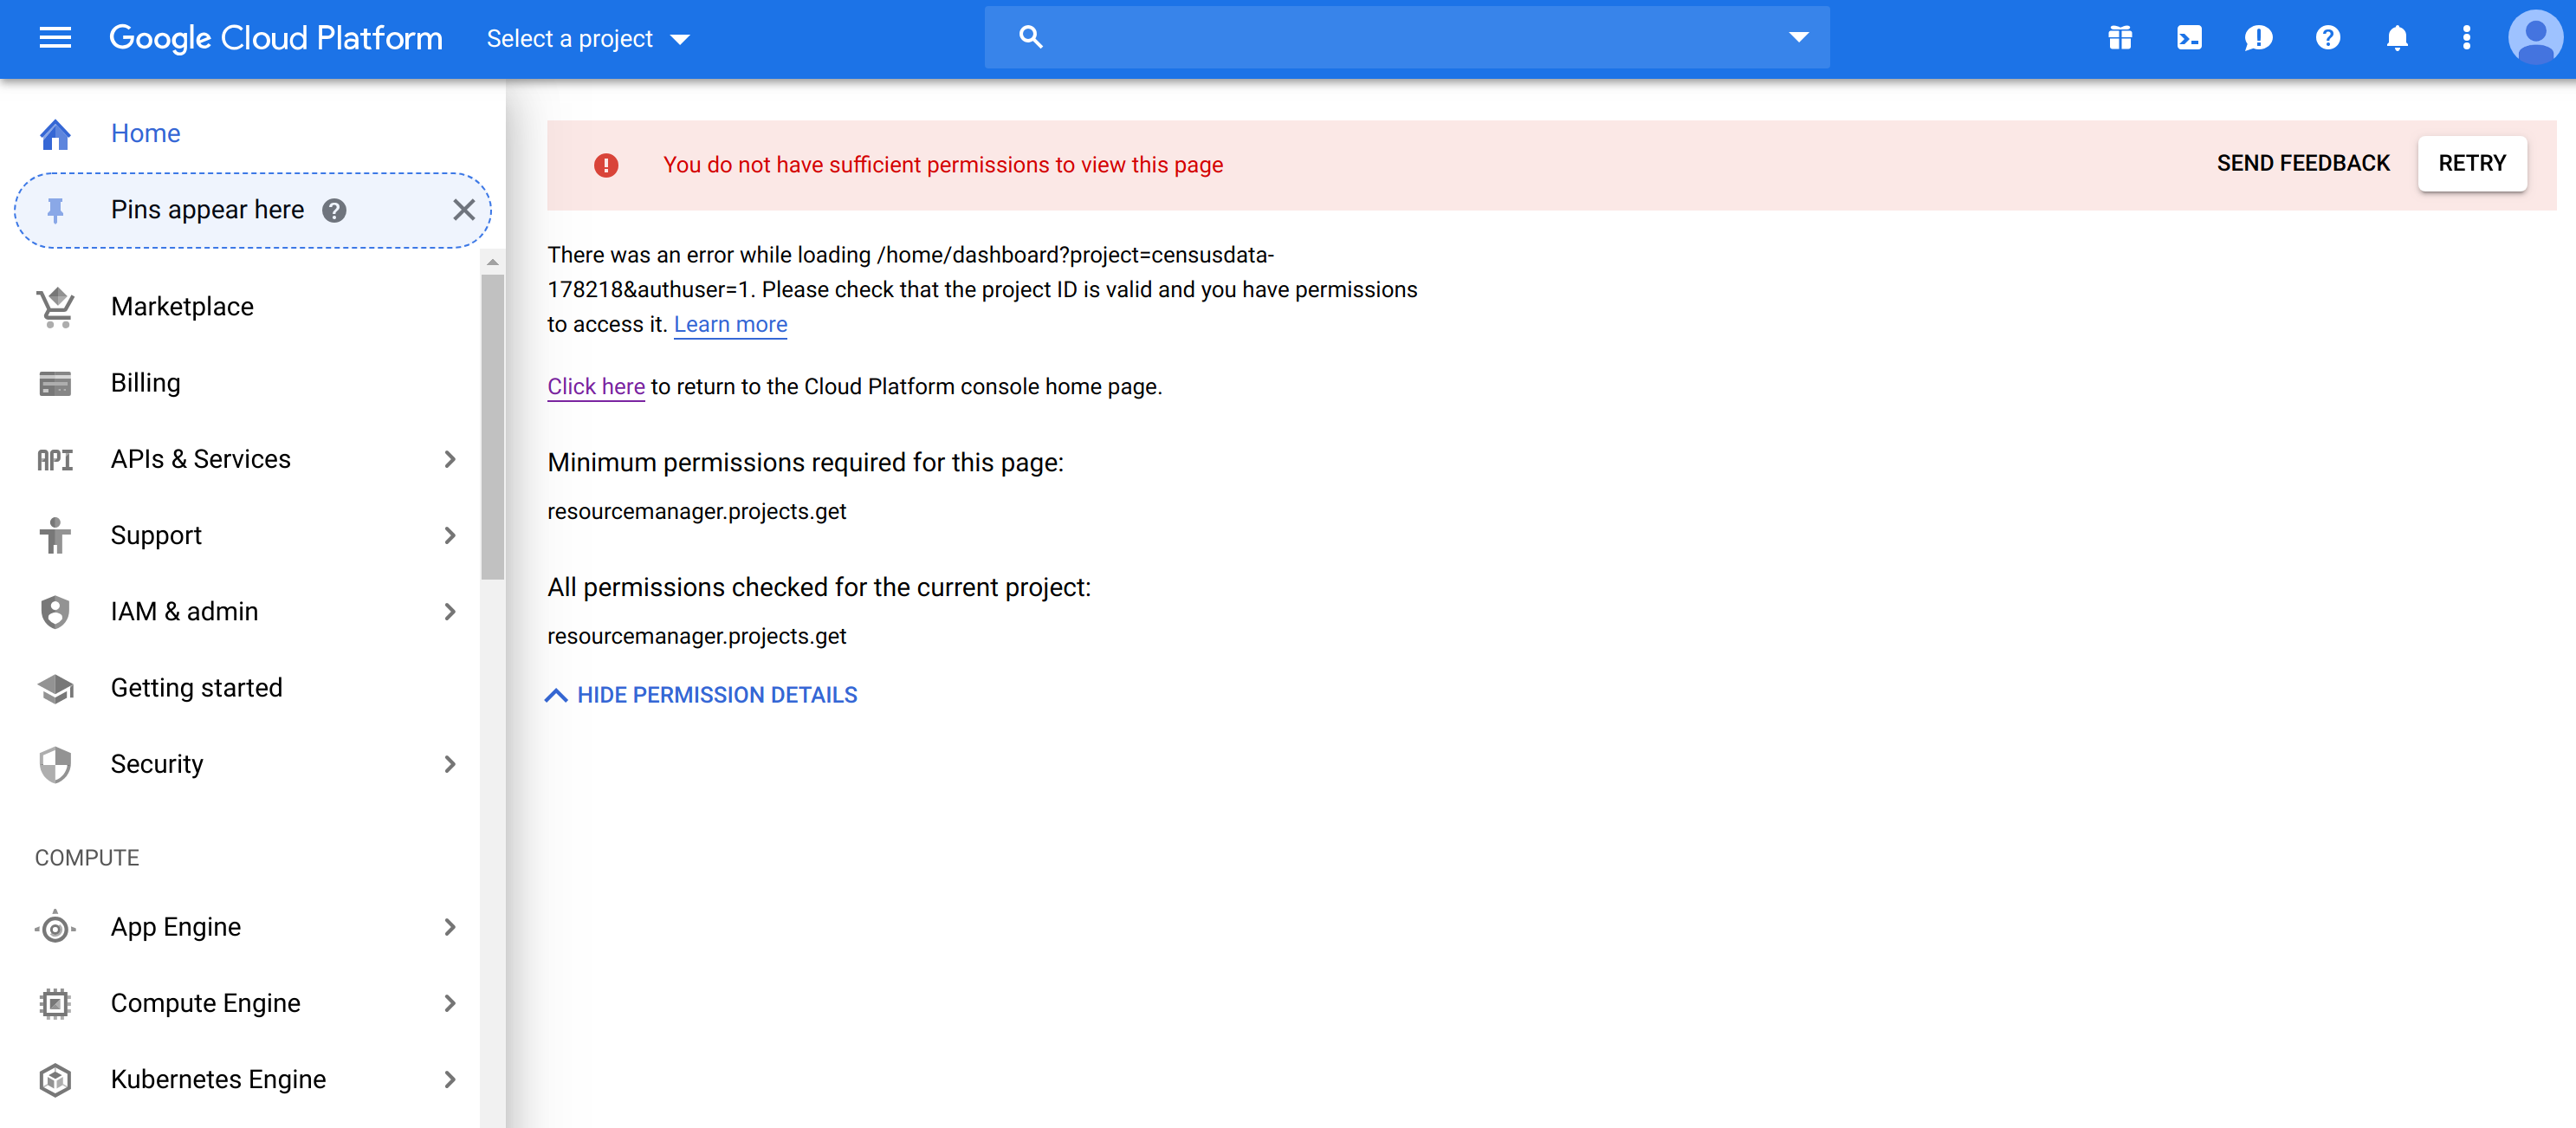Open the three-dot settings menu
Image resolution: width=2576 pixels, height=1128 pixels.
2466,38
